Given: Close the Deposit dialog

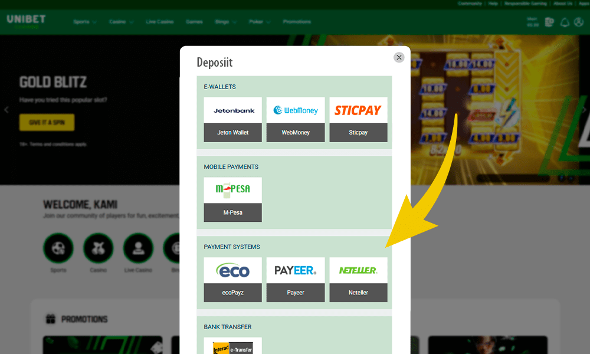Looking at the screenshot, I should 399,57.
